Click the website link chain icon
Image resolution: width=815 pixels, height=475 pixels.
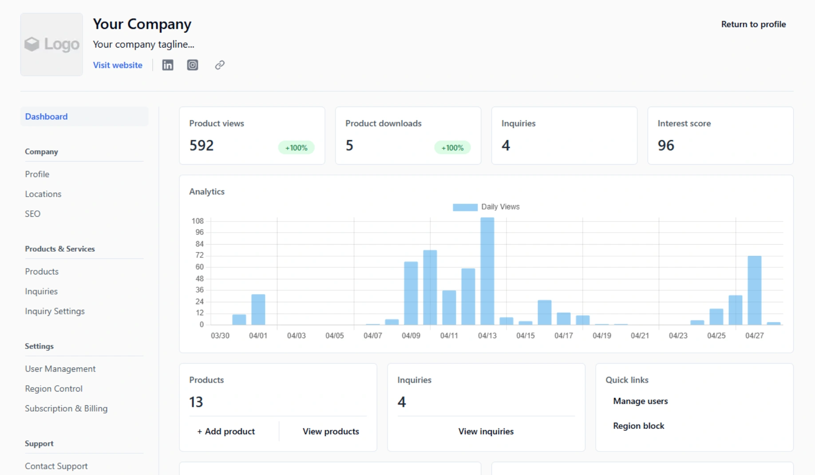[220, 65]
